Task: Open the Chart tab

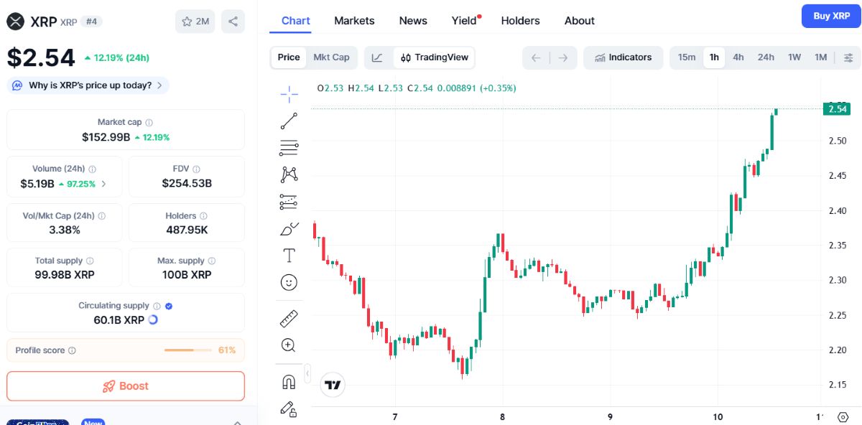Action: pos(296,21)
